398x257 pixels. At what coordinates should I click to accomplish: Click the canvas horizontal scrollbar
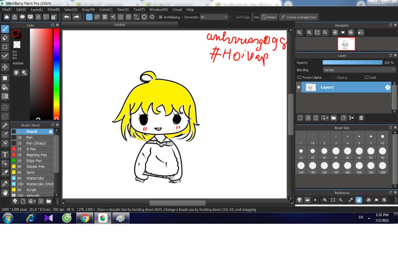tap(177, 203)
